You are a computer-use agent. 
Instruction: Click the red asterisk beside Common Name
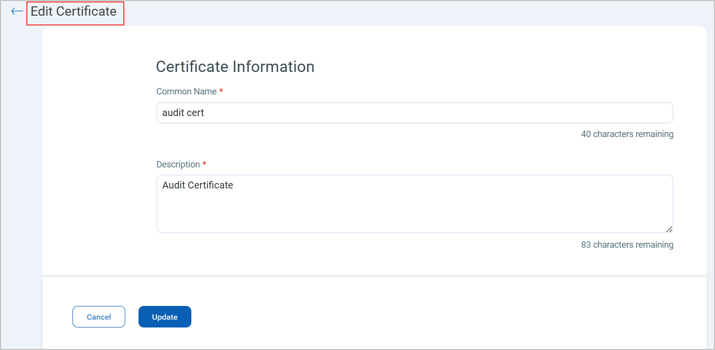(x=221, y=92)
